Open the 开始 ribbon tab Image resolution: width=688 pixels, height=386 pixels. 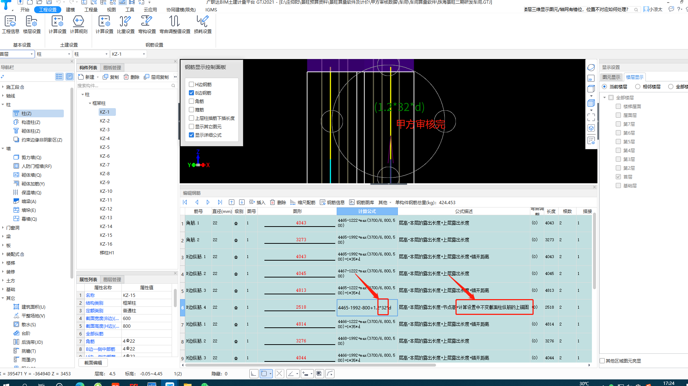(x=25, y=10)
